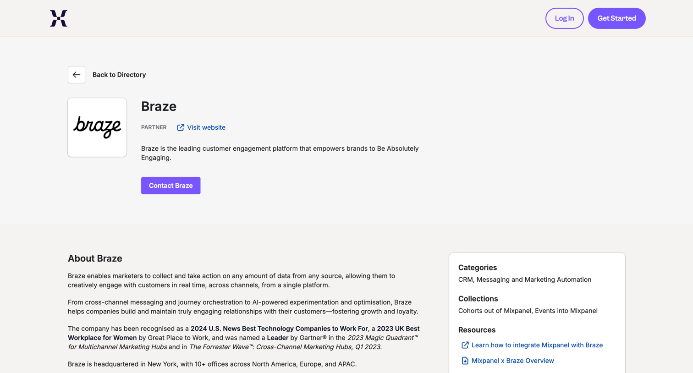Click the back arrow icon button

(77, 75)
